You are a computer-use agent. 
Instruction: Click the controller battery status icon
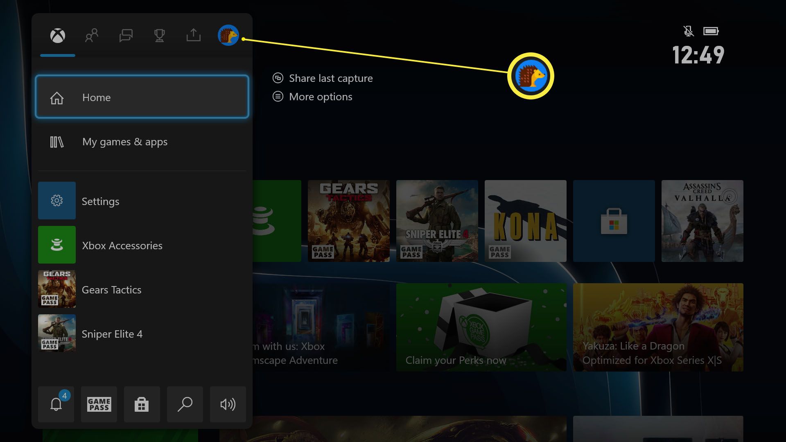point(711,31)
